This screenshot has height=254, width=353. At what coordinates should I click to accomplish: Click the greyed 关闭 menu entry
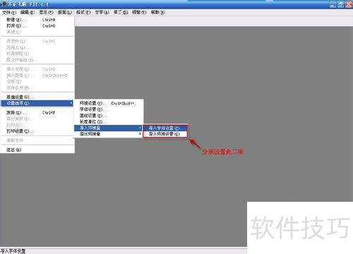(37, 32)
